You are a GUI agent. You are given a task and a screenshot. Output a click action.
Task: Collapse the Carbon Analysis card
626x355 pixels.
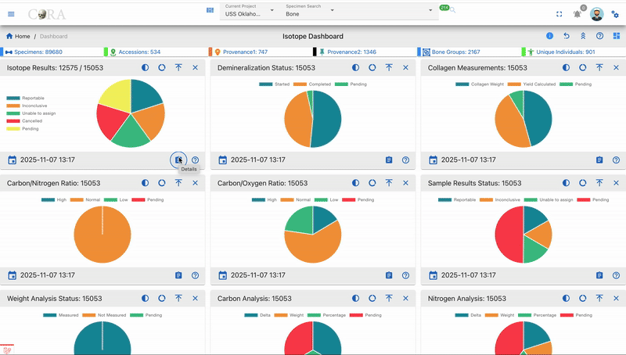click(389, 298)
